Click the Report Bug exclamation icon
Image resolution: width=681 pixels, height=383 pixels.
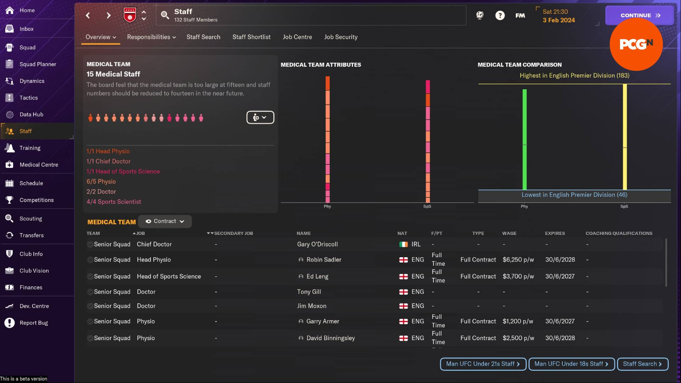10,322
